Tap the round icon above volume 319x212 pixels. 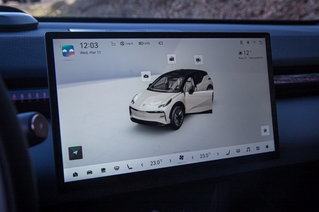(x=265, y=130)
